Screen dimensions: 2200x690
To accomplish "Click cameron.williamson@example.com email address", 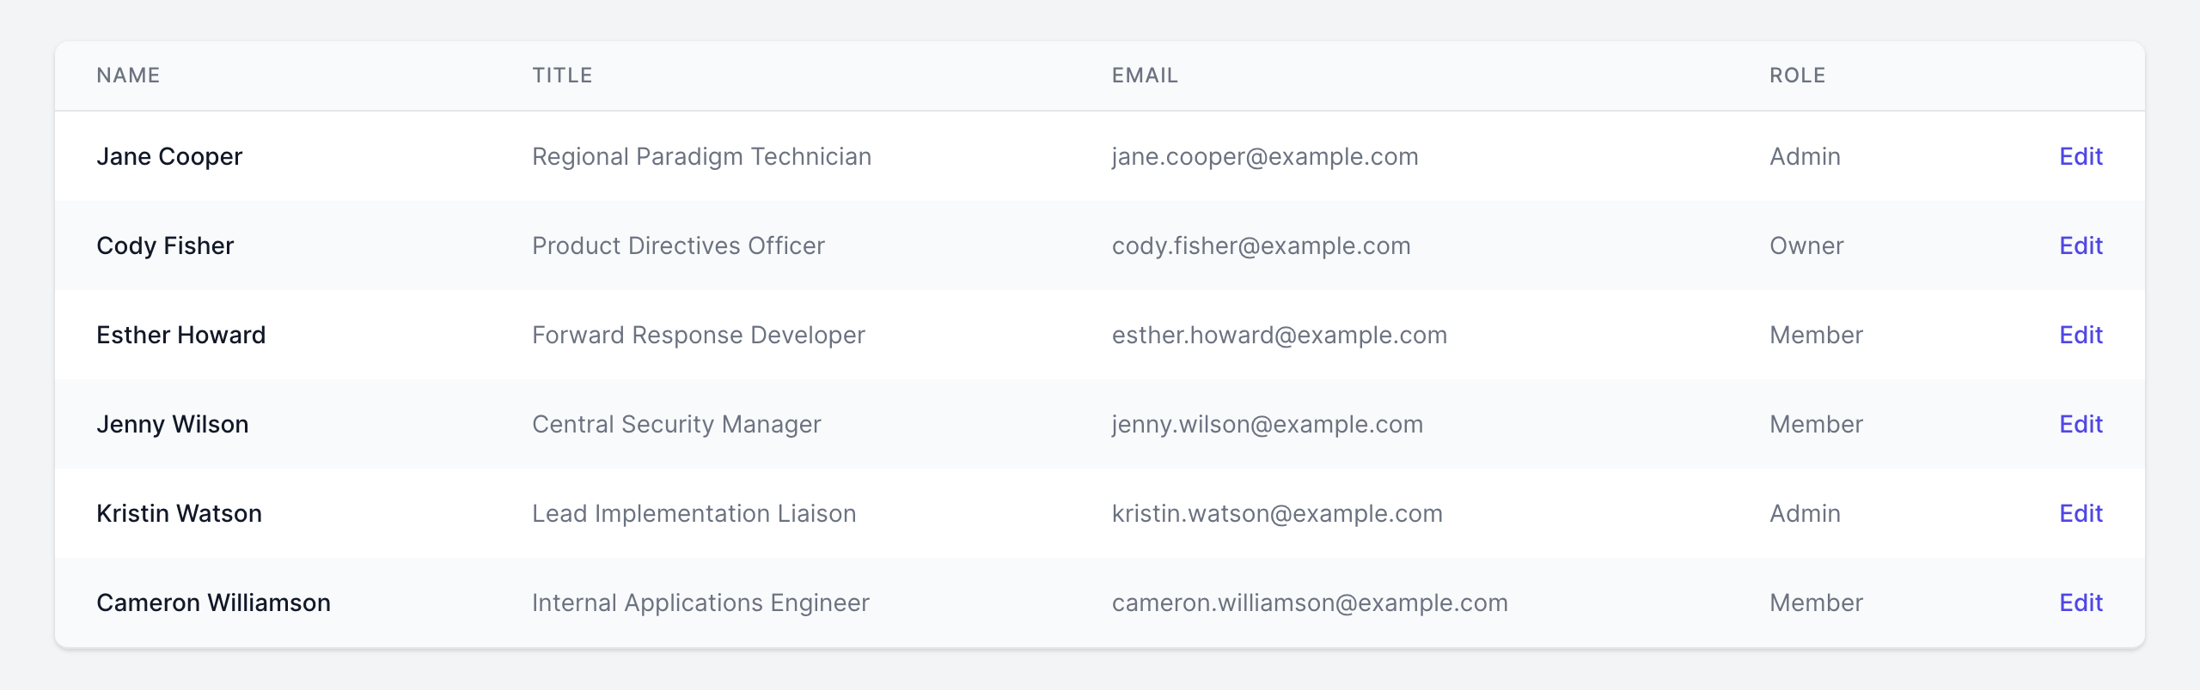I will pos(1310,602).
